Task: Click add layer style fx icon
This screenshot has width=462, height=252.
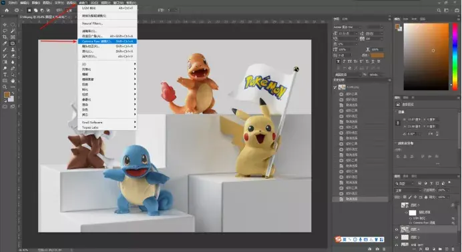Action: [420, 249]
